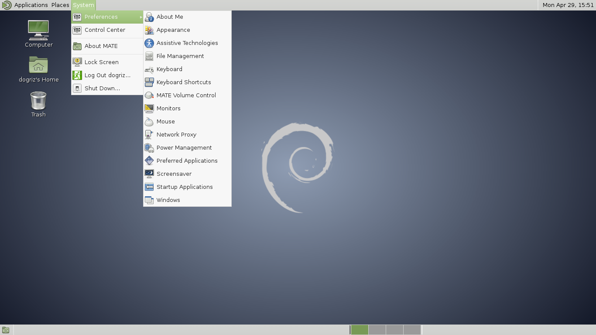Image resolution: width=596 pixels, height=335 pixels.
Task: Click the Computer label on desktop
Action: tap(39, 45)
